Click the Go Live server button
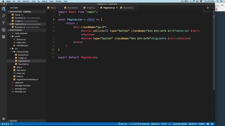The height and width of the screenshot is (126, 225). pos(123,124)
